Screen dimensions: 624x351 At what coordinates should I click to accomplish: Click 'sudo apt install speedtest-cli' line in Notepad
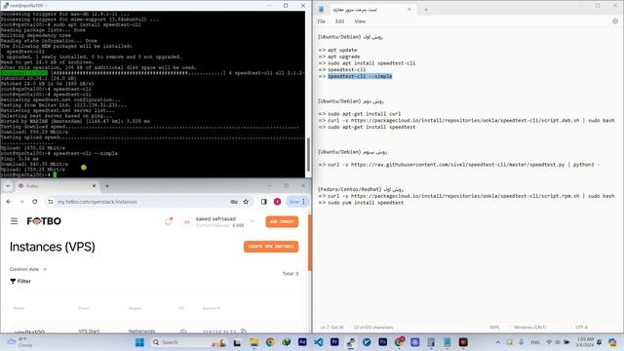371,62
